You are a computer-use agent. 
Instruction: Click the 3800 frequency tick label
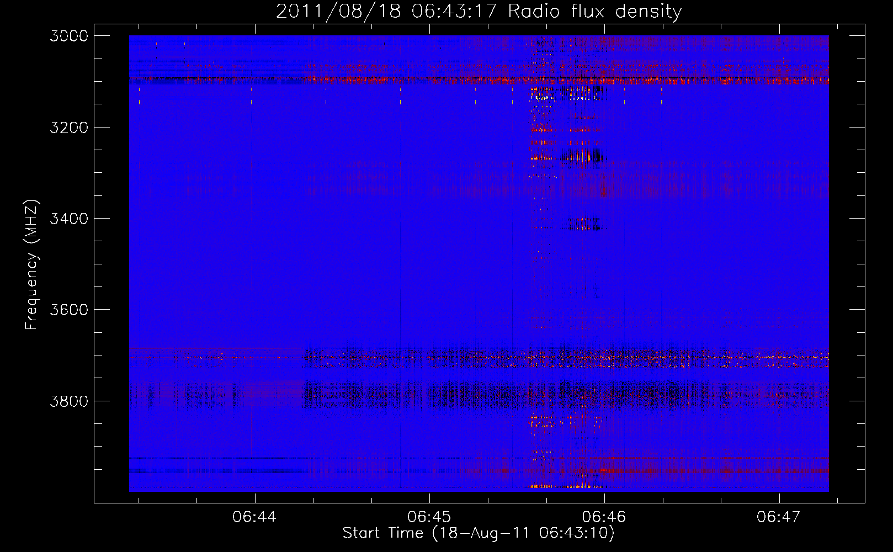(x=69, y=401)
